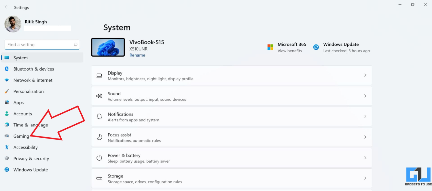Click the Power & battery icon
This screenshot has height=191, width=432.
[99, 158]
